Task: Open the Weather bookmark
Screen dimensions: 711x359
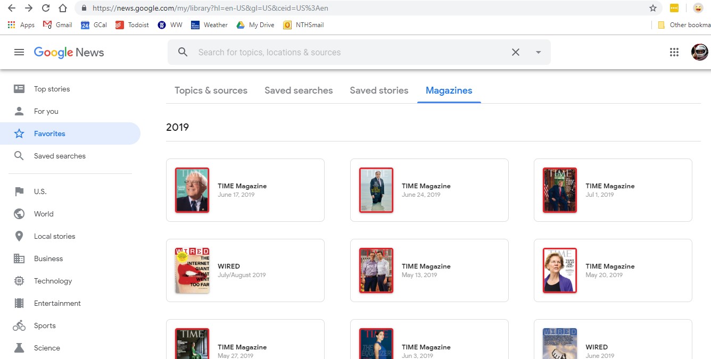Action: 209,25
